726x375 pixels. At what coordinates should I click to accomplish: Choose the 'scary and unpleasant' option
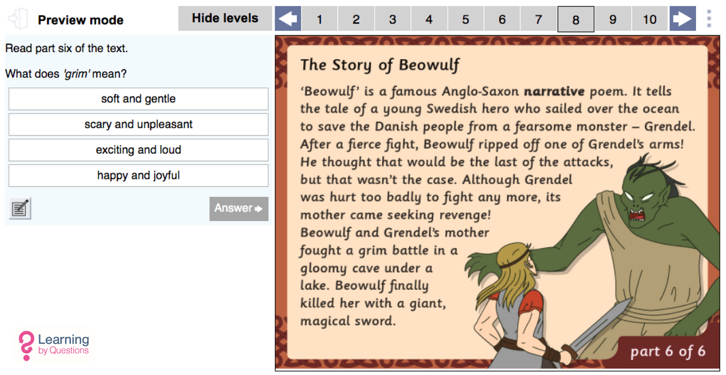[138, 124]
